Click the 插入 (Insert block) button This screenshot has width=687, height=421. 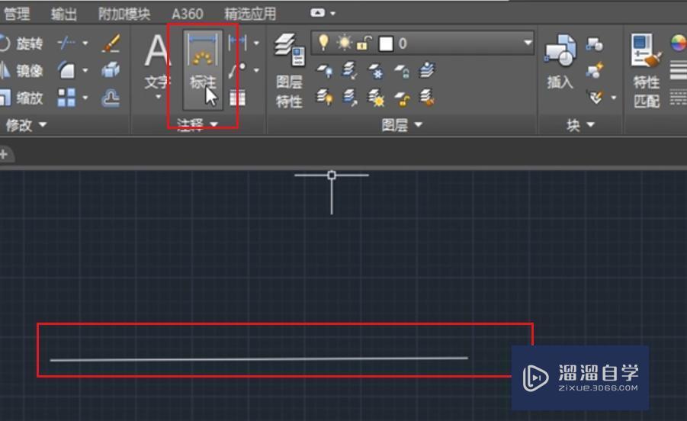pyautogui.click(x=560, y=61)
